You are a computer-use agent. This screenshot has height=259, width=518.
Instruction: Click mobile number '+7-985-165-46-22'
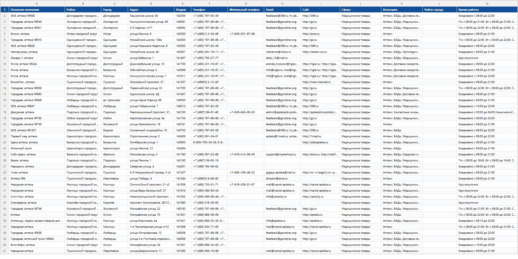coord(246,173)
